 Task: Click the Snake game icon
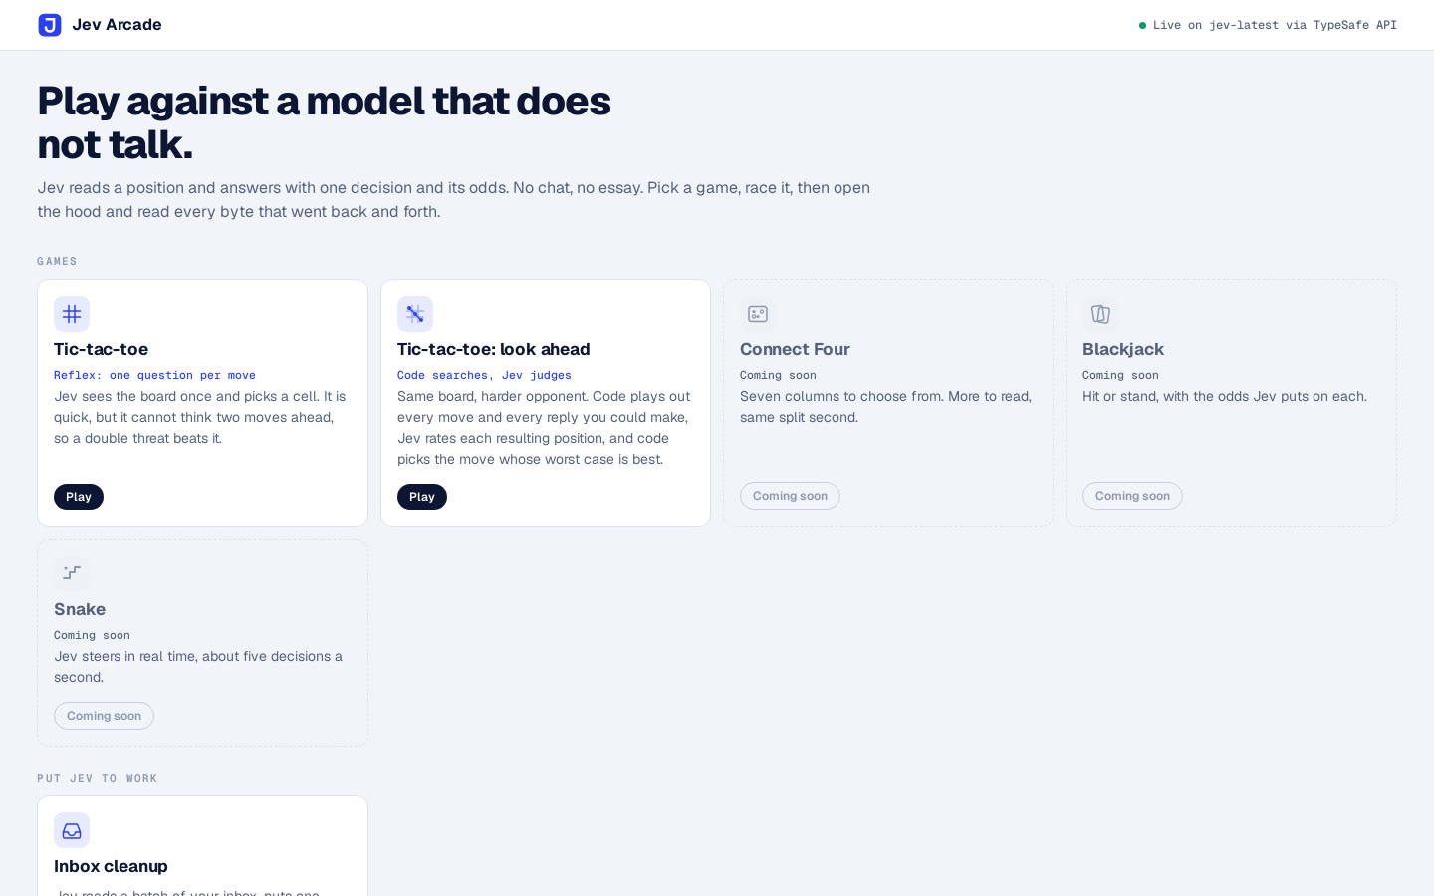[72, 573]
